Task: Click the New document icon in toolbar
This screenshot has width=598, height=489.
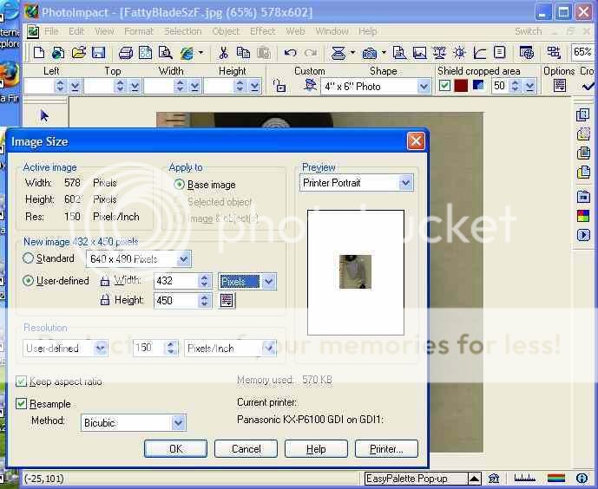Action: [38, 53]
